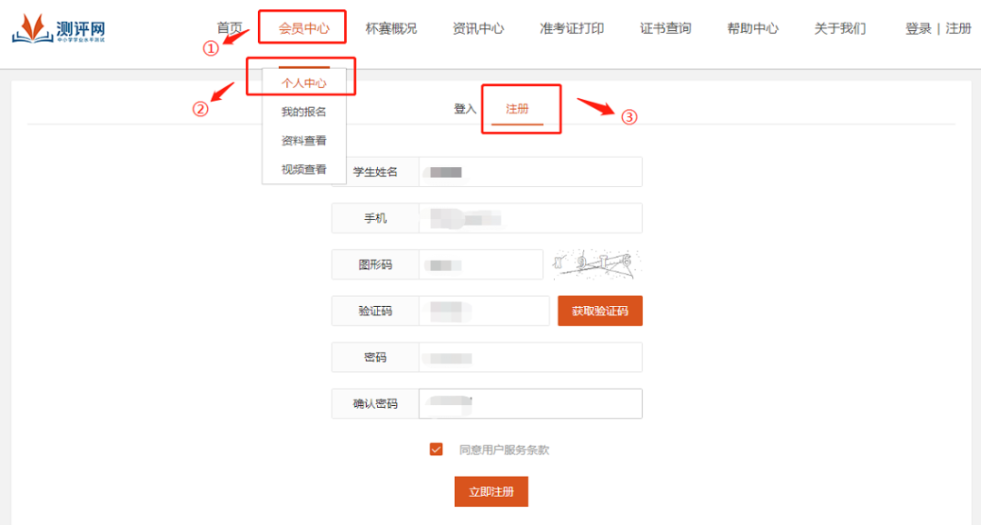This screenshot has height=525, width=981.
Task: Open 证书查询 page
Action: 665,28
